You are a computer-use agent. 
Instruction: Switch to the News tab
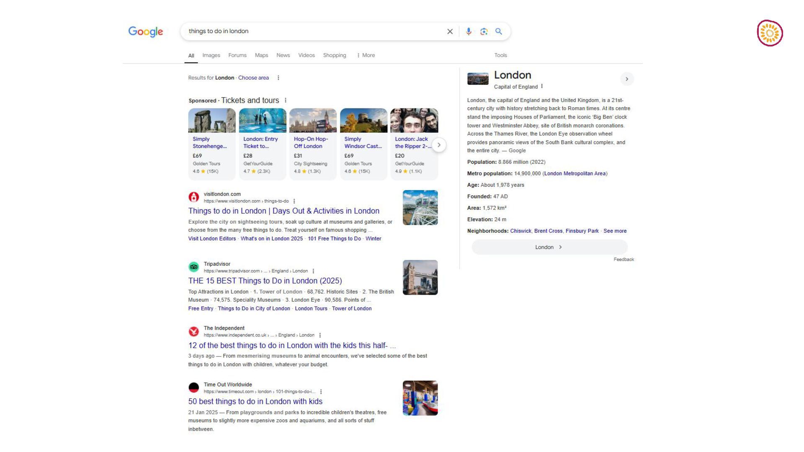point(283,55)
